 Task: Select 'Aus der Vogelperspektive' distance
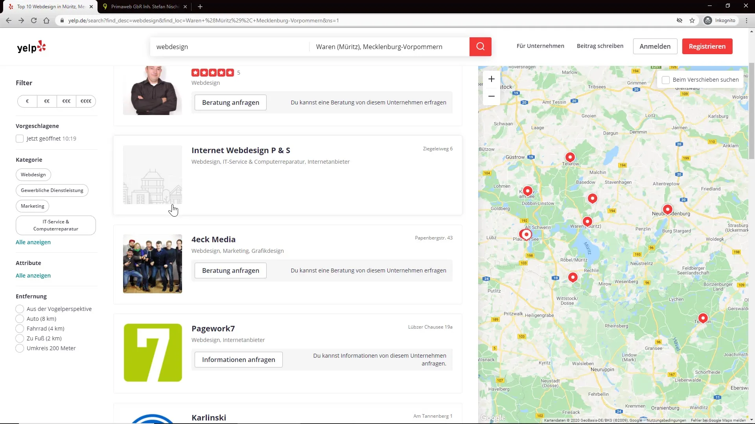20,309
